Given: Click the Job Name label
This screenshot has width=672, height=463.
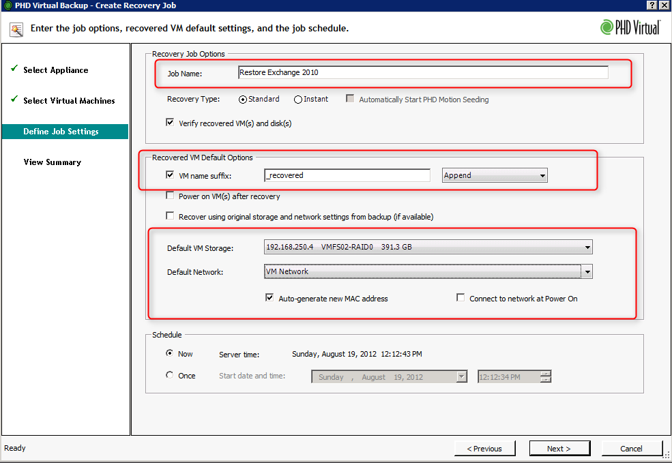Looking at the screenshot, I should click(185, 74).
